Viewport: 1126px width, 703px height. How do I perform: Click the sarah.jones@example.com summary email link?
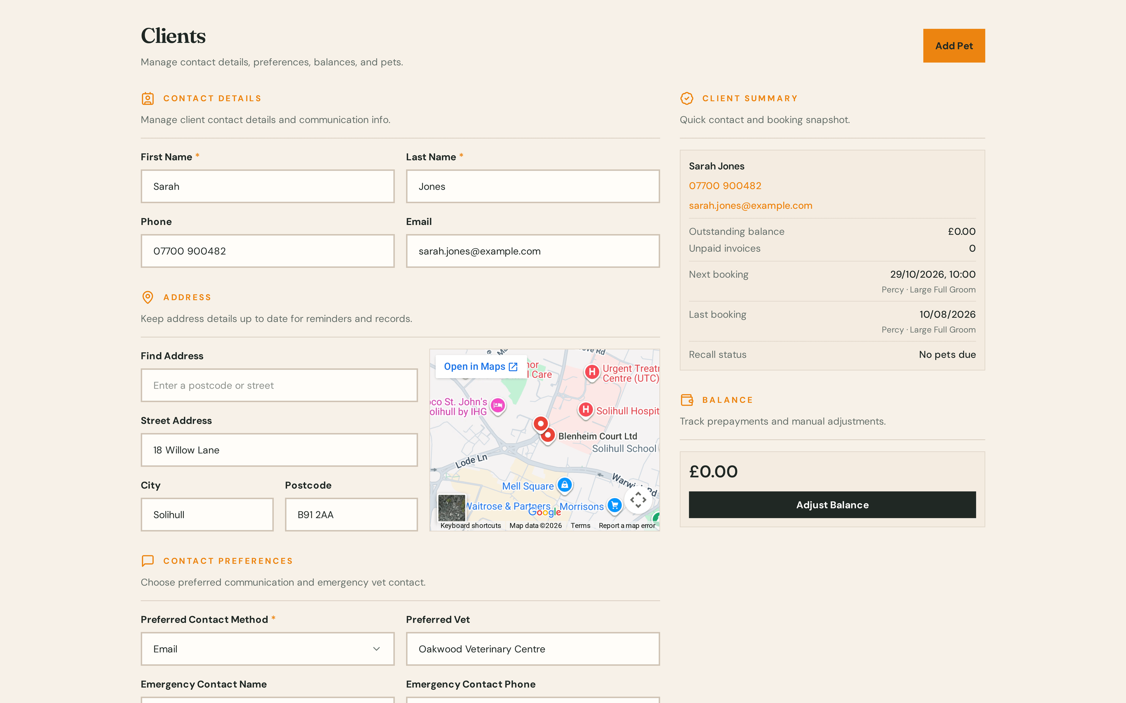[750, 206]
